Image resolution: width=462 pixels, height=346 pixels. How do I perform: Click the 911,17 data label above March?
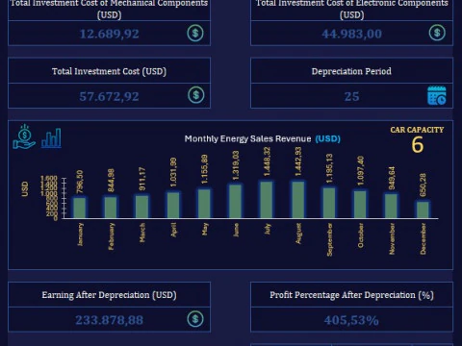[141, 179]
